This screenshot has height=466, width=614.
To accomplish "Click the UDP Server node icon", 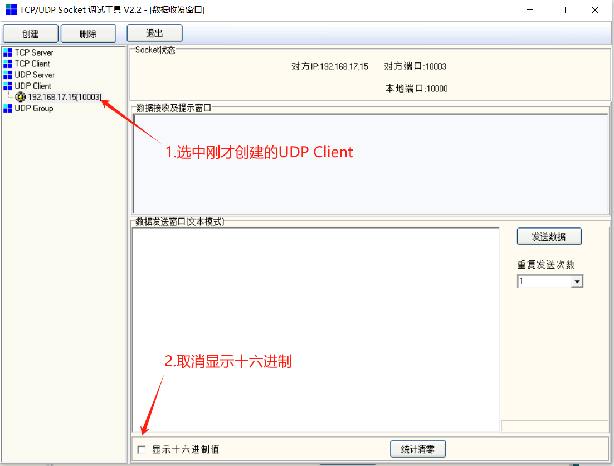I will (7, 75).
